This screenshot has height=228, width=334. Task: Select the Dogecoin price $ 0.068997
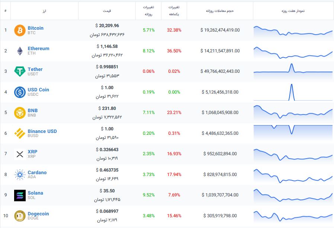coord(107,211)
